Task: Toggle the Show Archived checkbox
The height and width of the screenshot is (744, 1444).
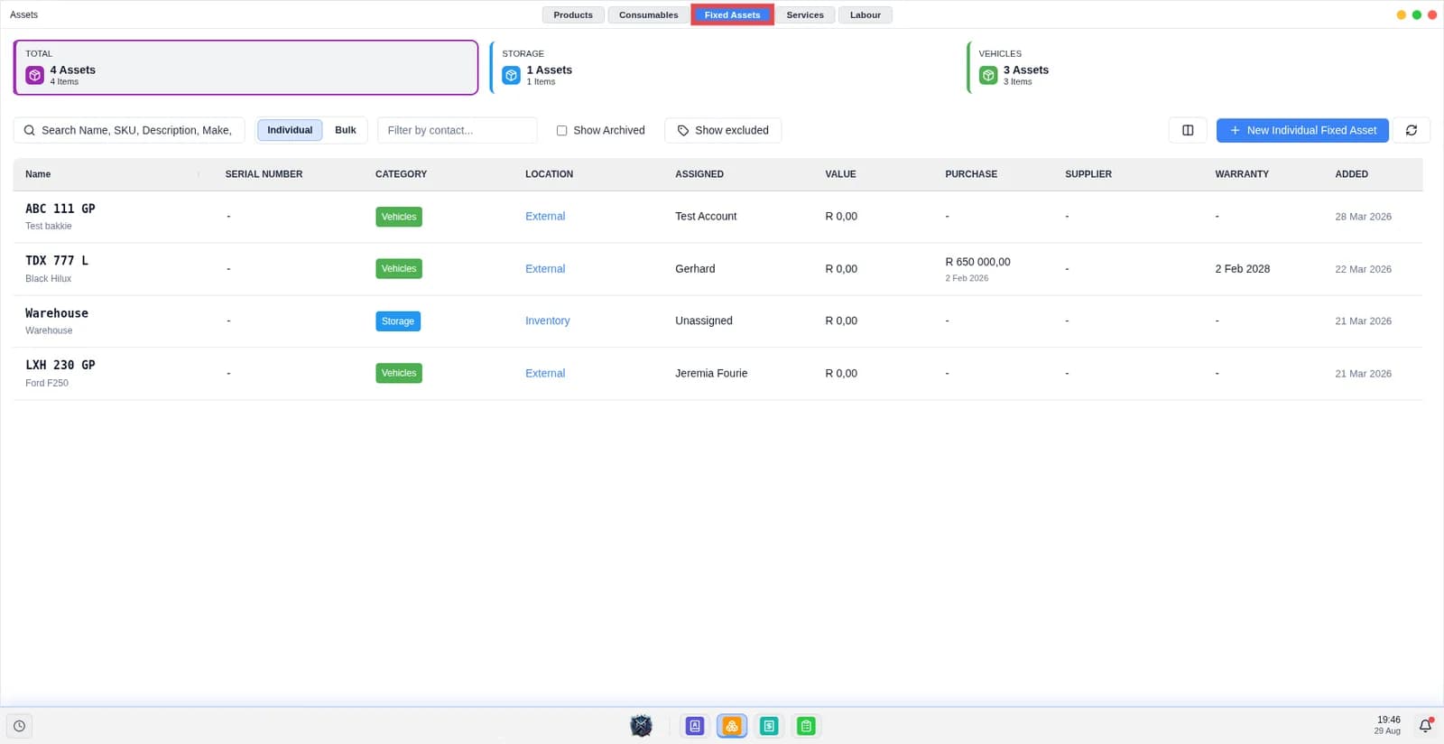Action: point(561,130)
